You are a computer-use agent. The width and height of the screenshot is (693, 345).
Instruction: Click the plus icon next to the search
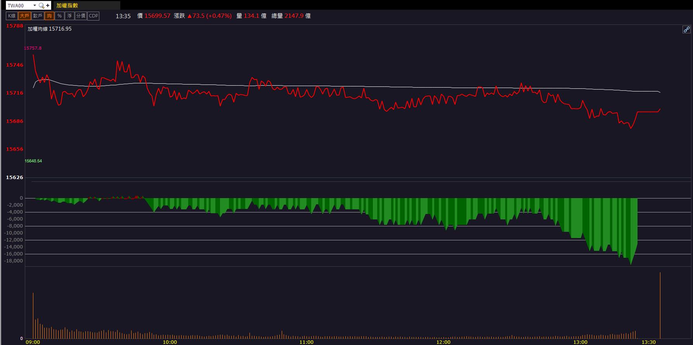pos(48,5)
